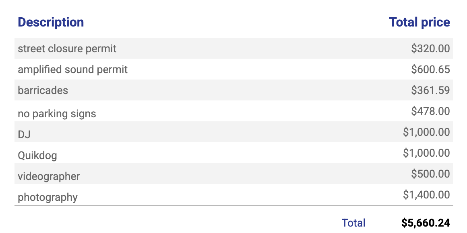Screen dimensions: 467x233
Task: Select the $5,660.24 grand total
Action: pos(426,223)
